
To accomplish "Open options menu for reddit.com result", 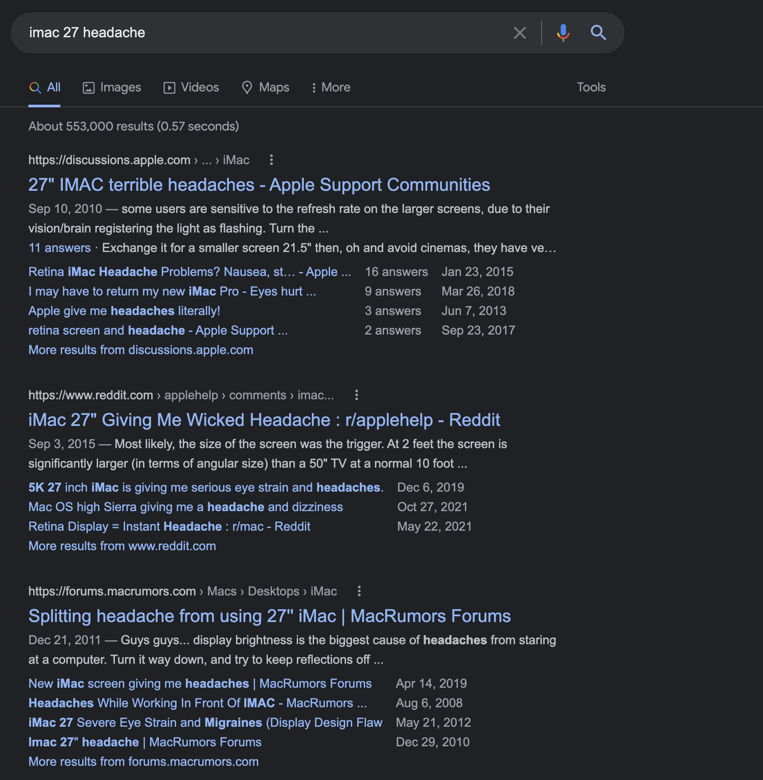I will (x=356, y=395).
